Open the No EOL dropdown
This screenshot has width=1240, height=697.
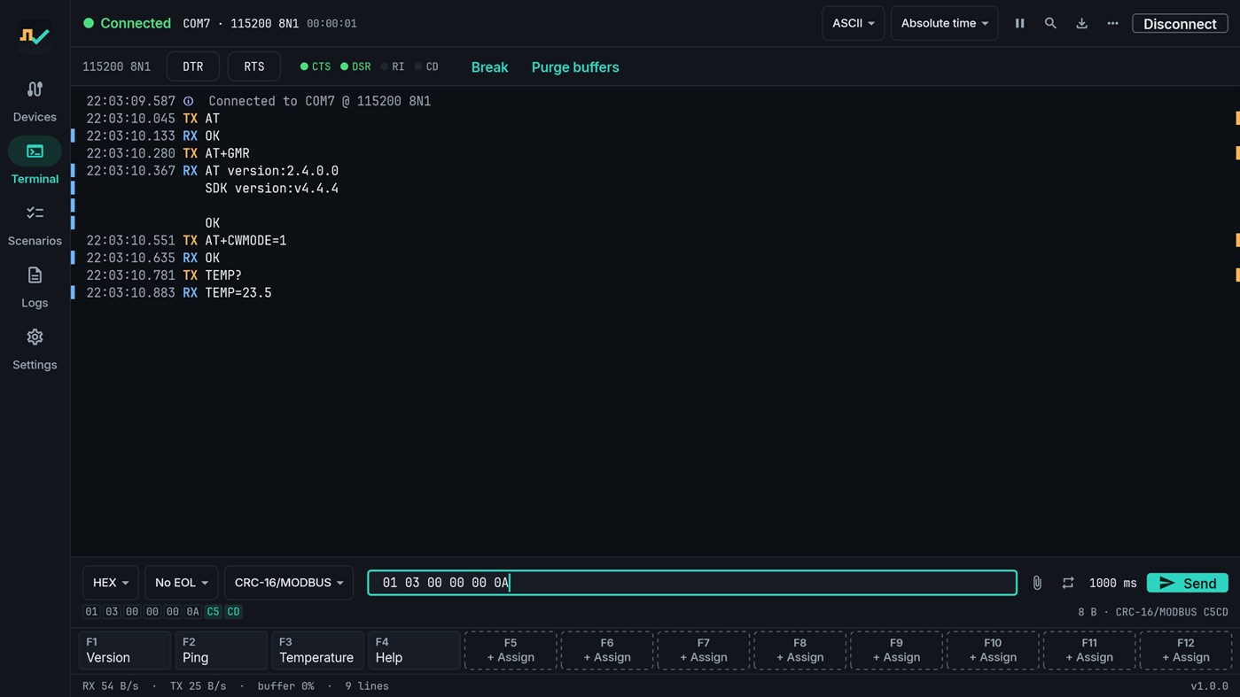[x=181, y=583]
